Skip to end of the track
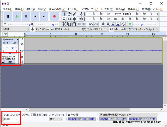The width and height of the screenshot is (167, 127). 44,16
